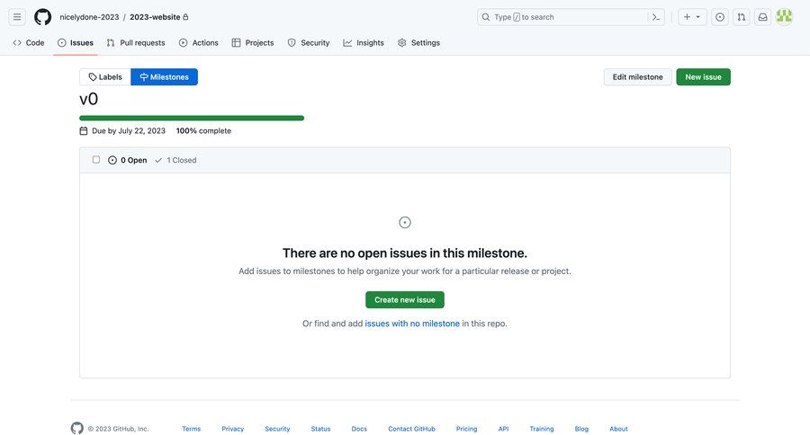Open the Pricing footer link
Viewport: 810px width, 435px height.
466,429
